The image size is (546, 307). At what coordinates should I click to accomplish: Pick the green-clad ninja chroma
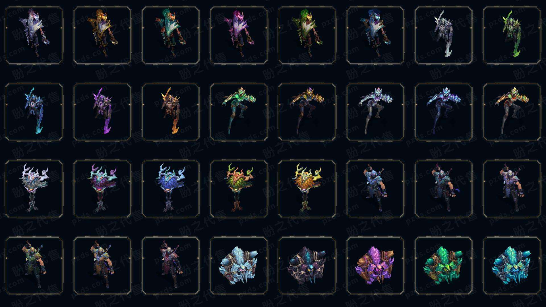coord(34,265)
